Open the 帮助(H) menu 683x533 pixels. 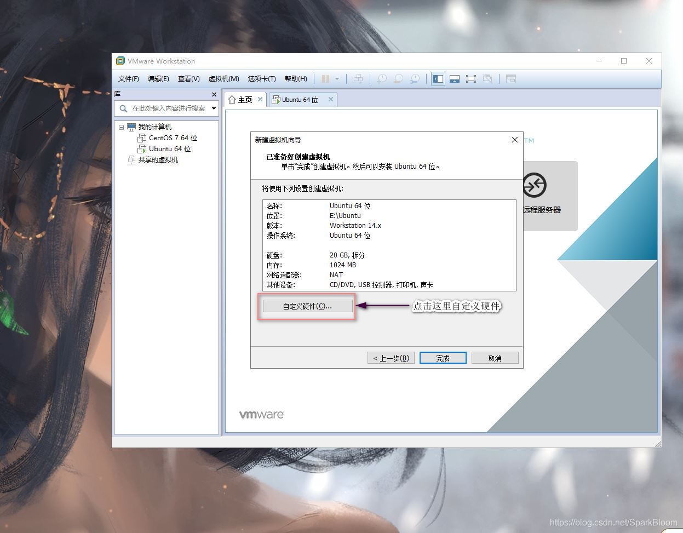coord(296,79)
